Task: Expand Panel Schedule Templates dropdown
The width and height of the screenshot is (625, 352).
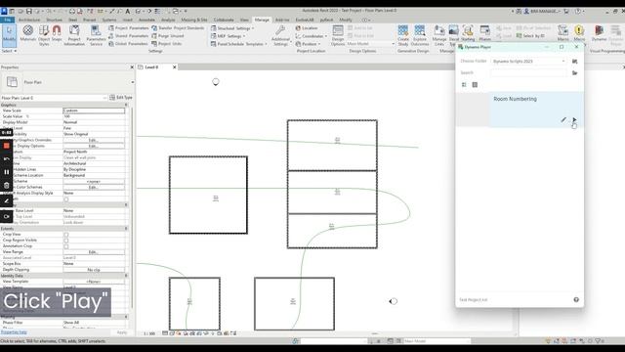Action: click(238, 44)
